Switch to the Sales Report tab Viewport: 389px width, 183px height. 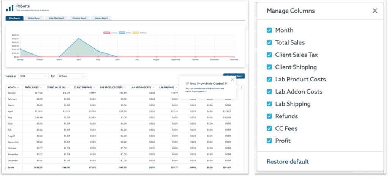click(x=14, y=18)
